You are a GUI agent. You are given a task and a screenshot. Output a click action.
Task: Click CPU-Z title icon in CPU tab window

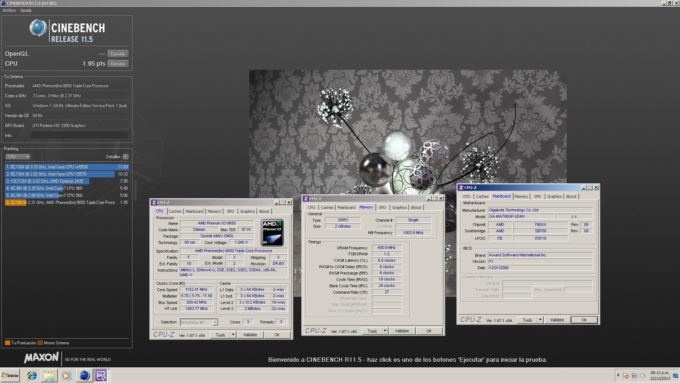pos(154,202)
